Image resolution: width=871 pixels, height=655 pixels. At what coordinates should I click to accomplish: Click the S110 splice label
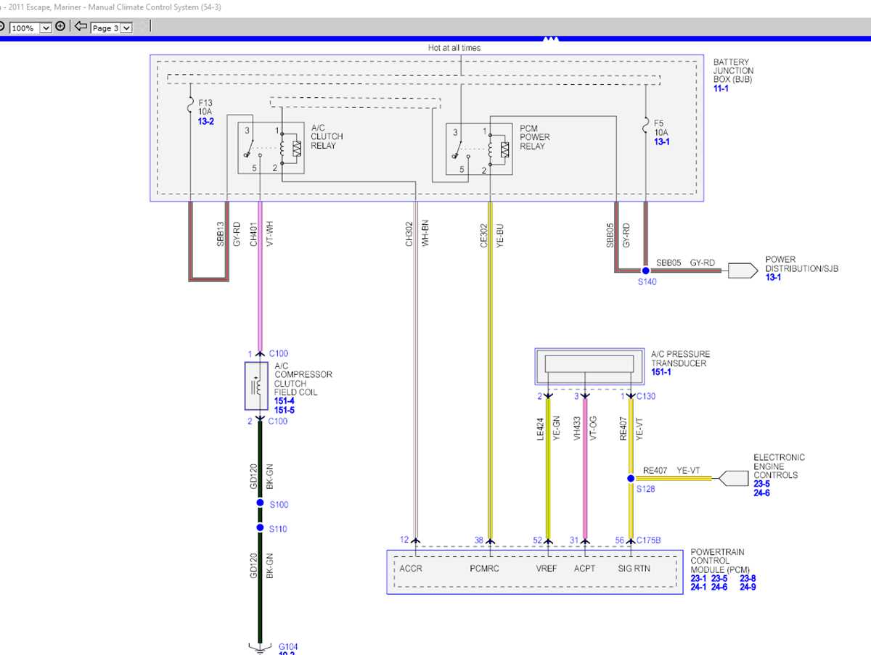(278, 530)
